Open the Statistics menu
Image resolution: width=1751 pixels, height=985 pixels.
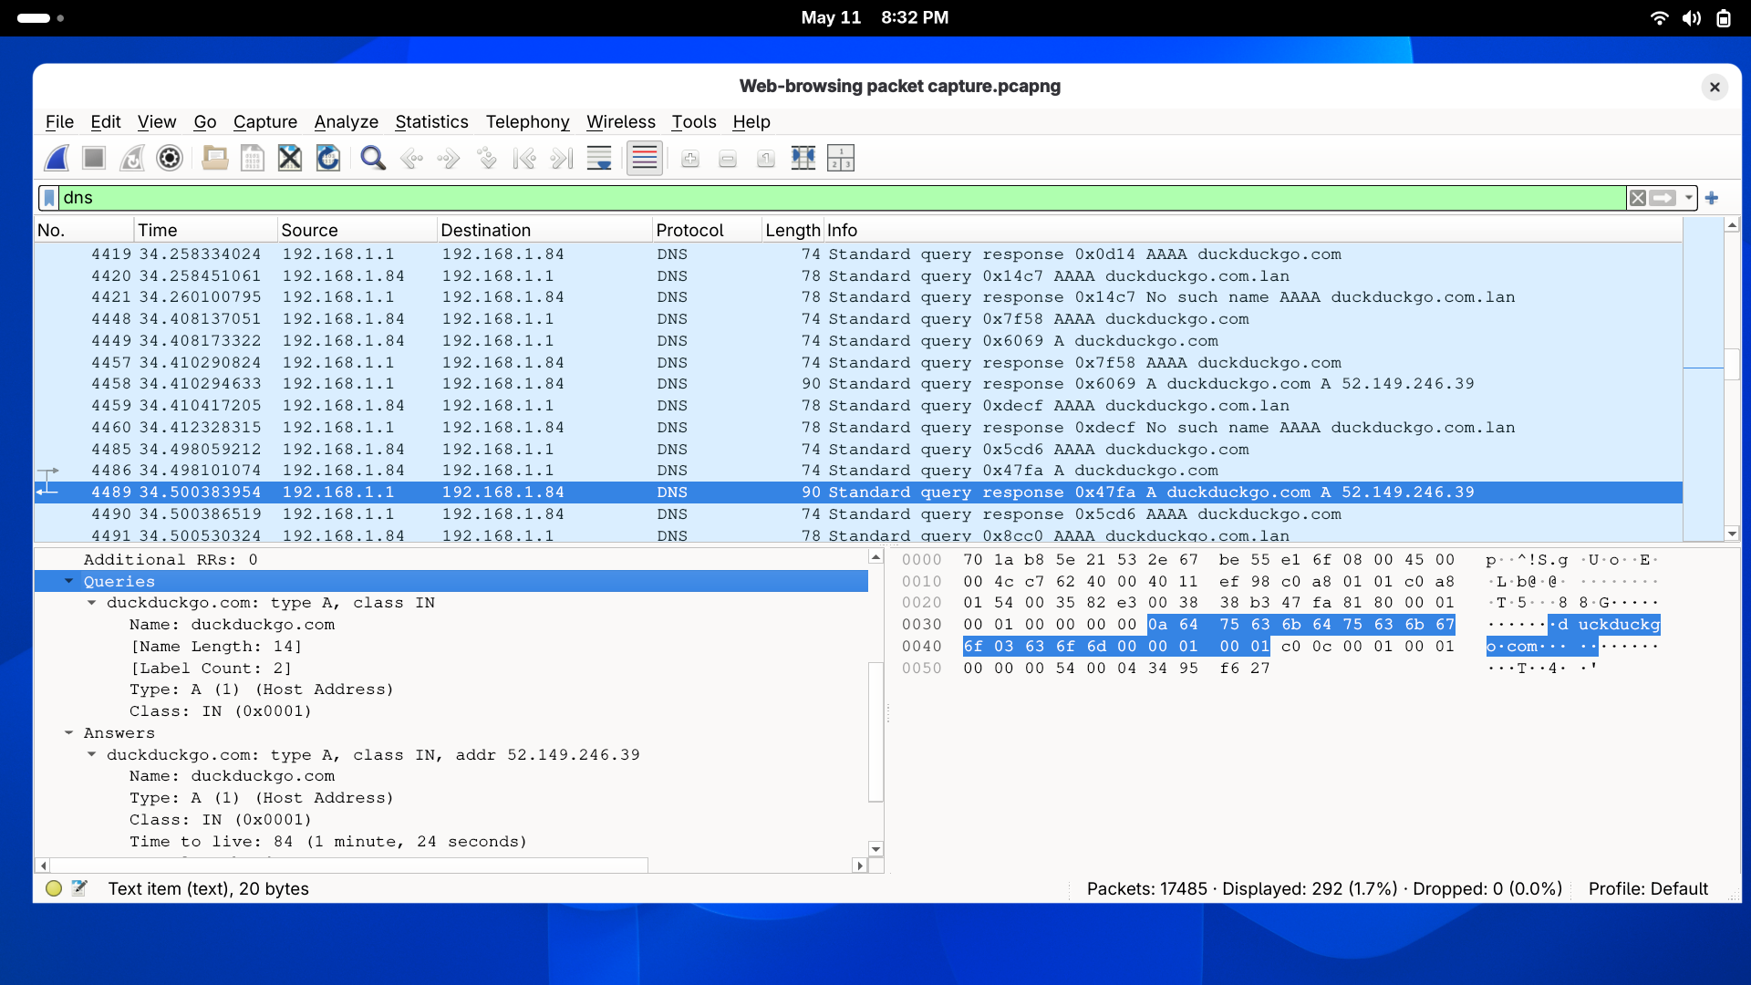(x=431, y=121)
